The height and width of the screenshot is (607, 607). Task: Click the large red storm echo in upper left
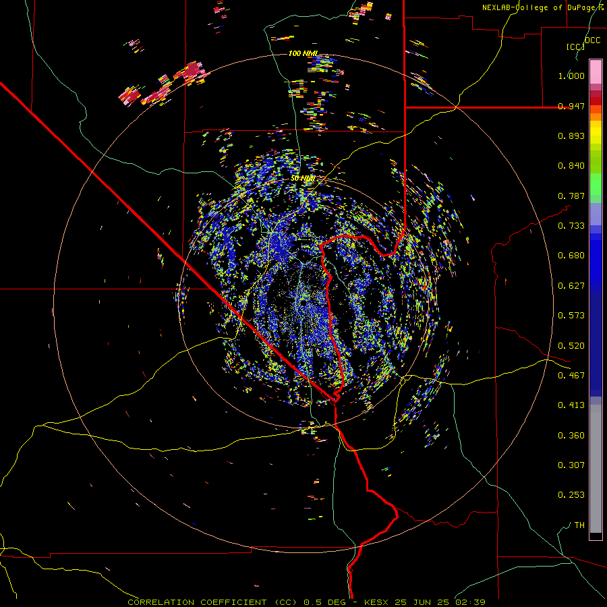coord(192,71)
